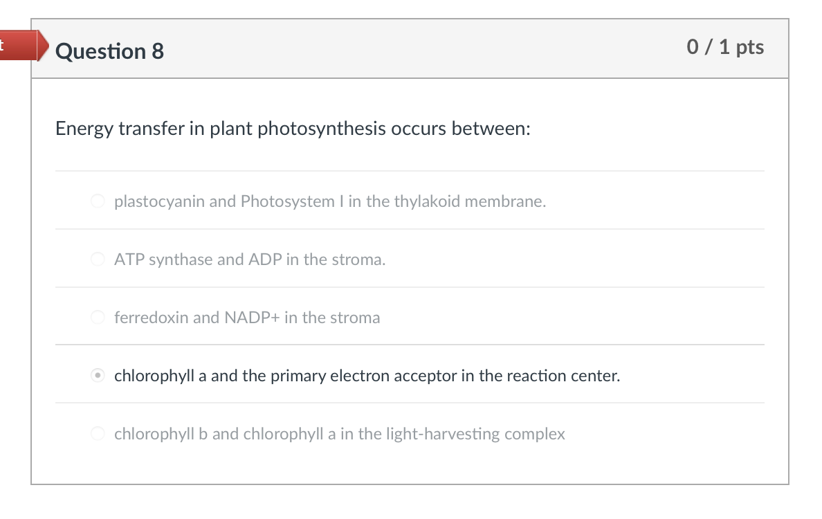822x519 pixels.
Task: Click the 'Energy transfer in plant photosynthesis' question text
Action: coord(293,129)
